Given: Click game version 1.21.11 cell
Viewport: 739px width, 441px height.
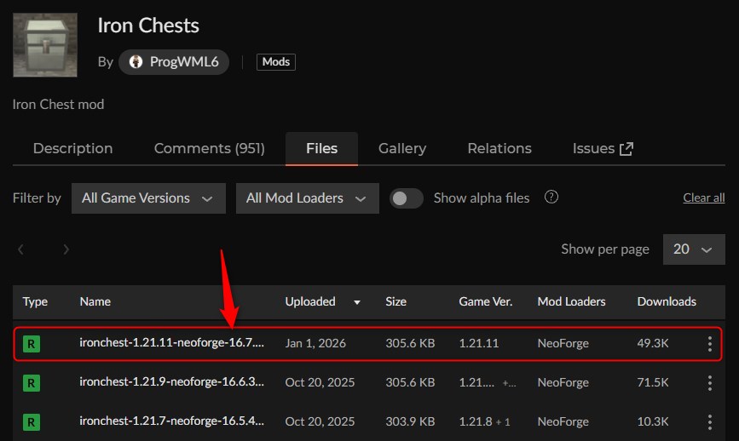Looking at the screenshot, I should 479,343.
